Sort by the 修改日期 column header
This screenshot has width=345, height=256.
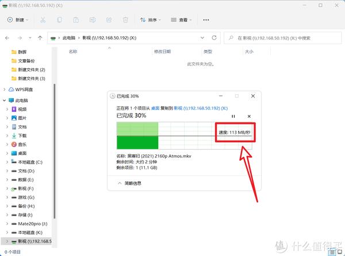pyautogui.click(x=162, y=52)
